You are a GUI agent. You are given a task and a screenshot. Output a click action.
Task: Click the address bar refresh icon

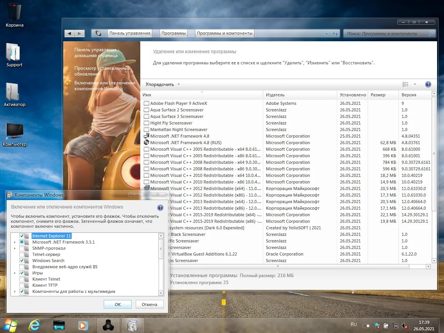335,34
